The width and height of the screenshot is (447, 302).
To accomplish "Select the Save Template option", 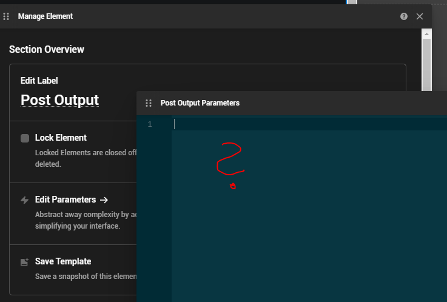I will coord(63,261).
